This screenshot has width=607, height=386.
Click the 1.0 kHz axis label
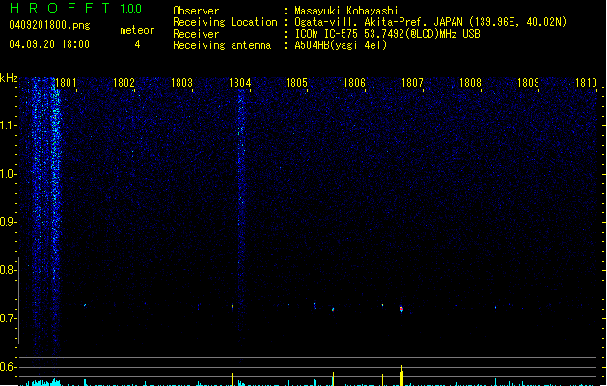coord(8,174)
